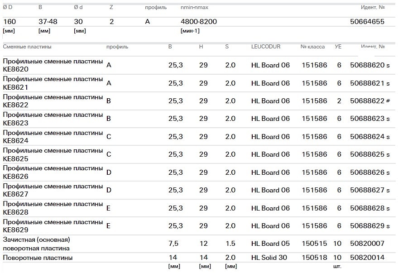This screenshot has width=398, height=273.
Task: Select the 4800-8200 speed range value
Action: (198, 21)
